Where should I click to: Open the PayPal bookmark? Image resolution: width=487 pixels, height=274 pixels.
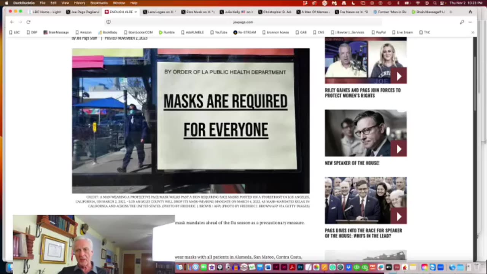click(x=379, y=32)
